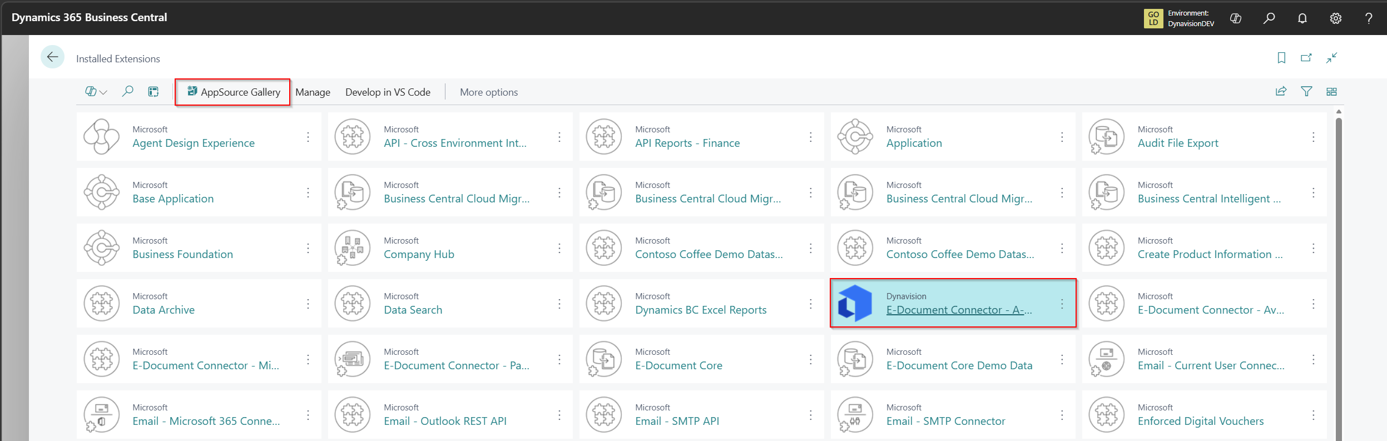Show actions for the Dynavision E-Document Connector
The width and height of the screenshot is (1387, 441).
(1062, 304)
